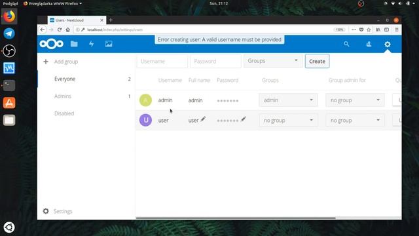The width and height of the screenshot is (419, 236).
Task: Open the Settings panel in sidebar
Action: pyautogui.click(x=63, y=211)
